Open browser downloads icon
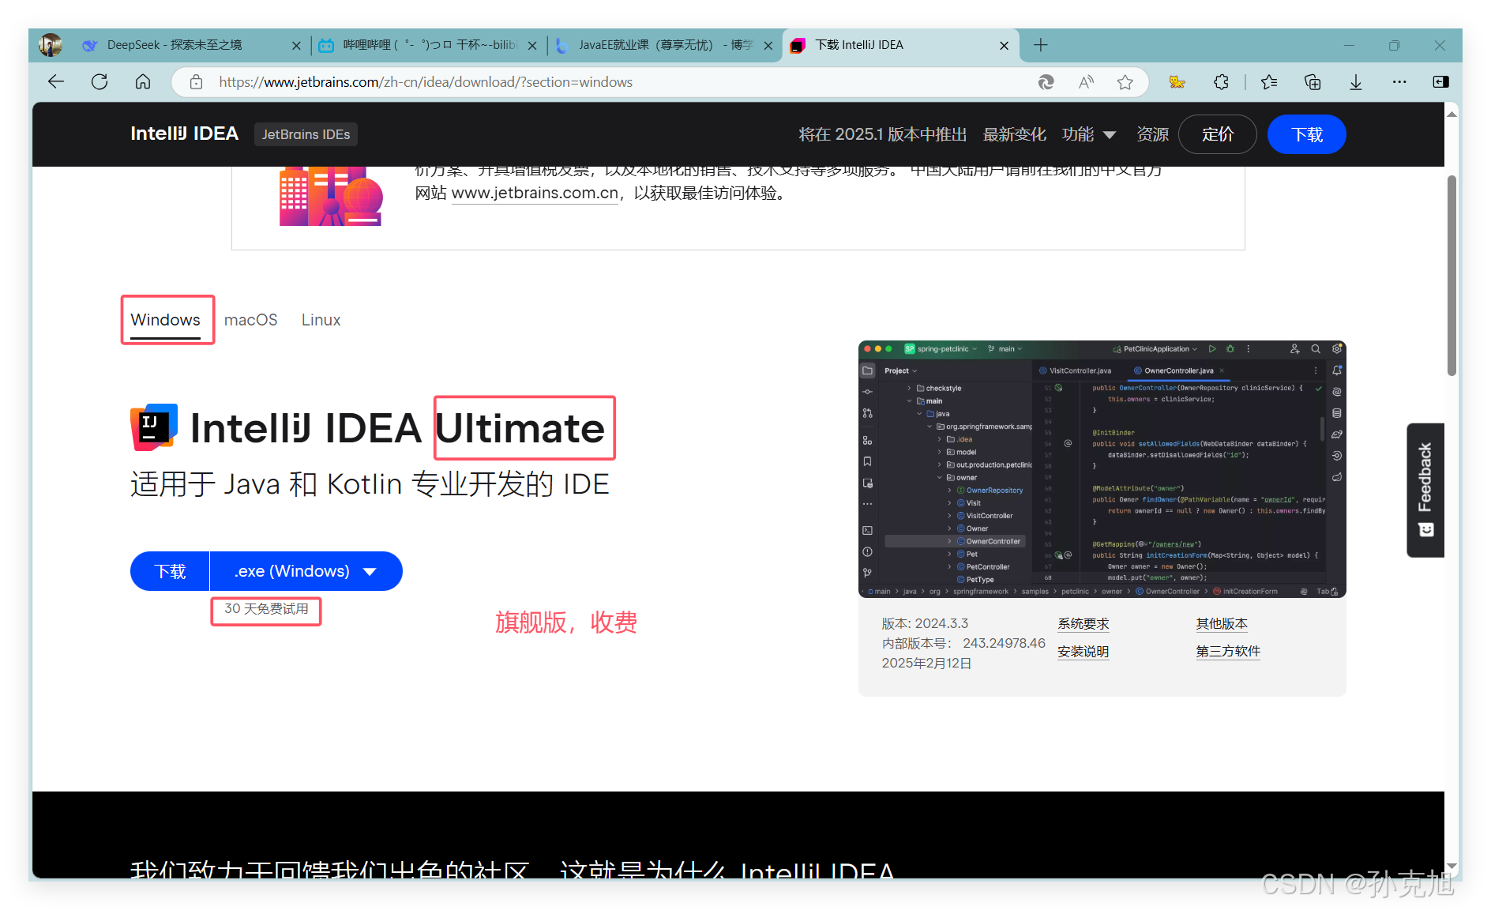 1356,82
